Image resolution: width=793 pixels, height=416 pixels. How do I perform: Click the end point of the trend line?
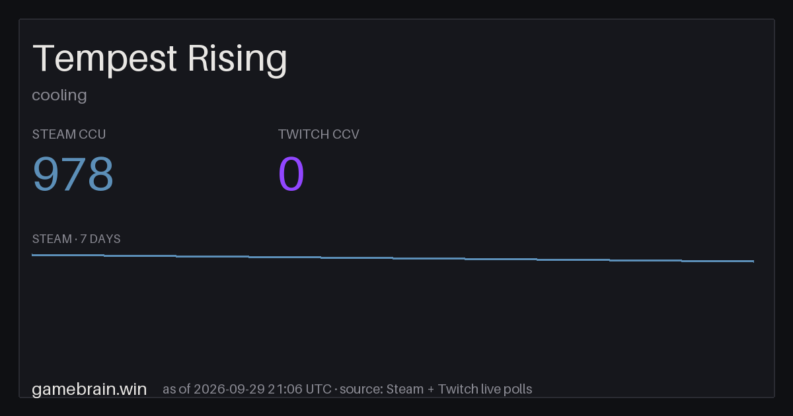(x=753, y=261)
